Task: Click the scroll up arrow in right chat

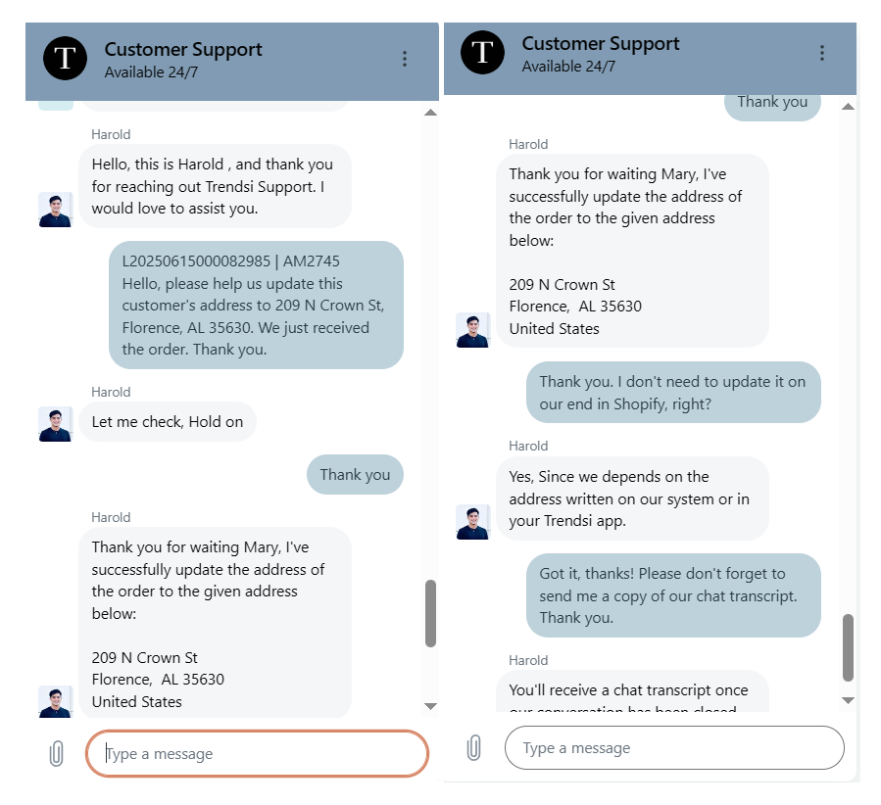Action: pyautogui.click(x=849, y=106)
